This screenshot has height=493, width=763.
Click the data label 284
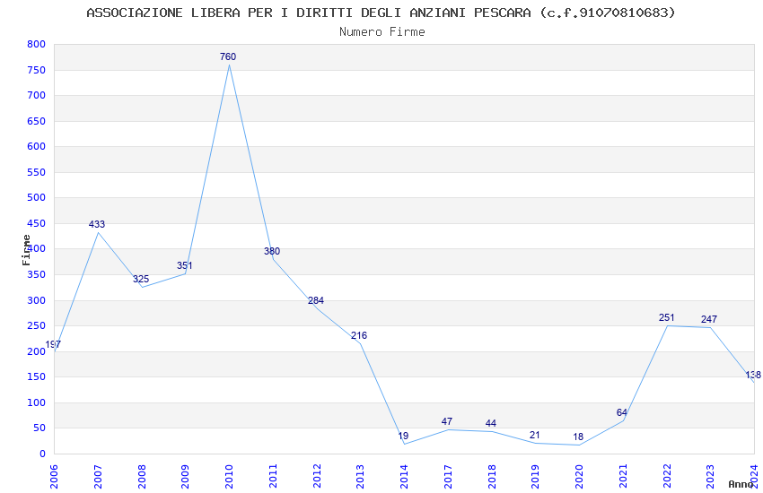pos(315,300)
